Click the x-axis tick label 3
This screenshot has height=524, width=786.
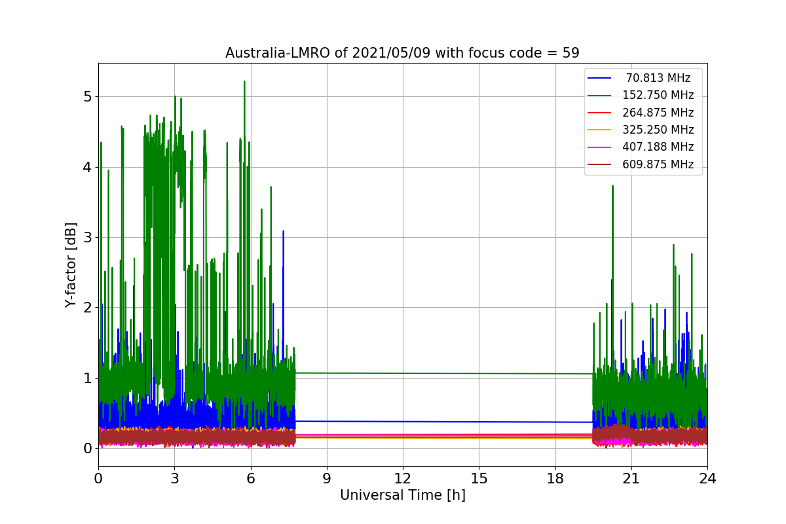(174, 479)
